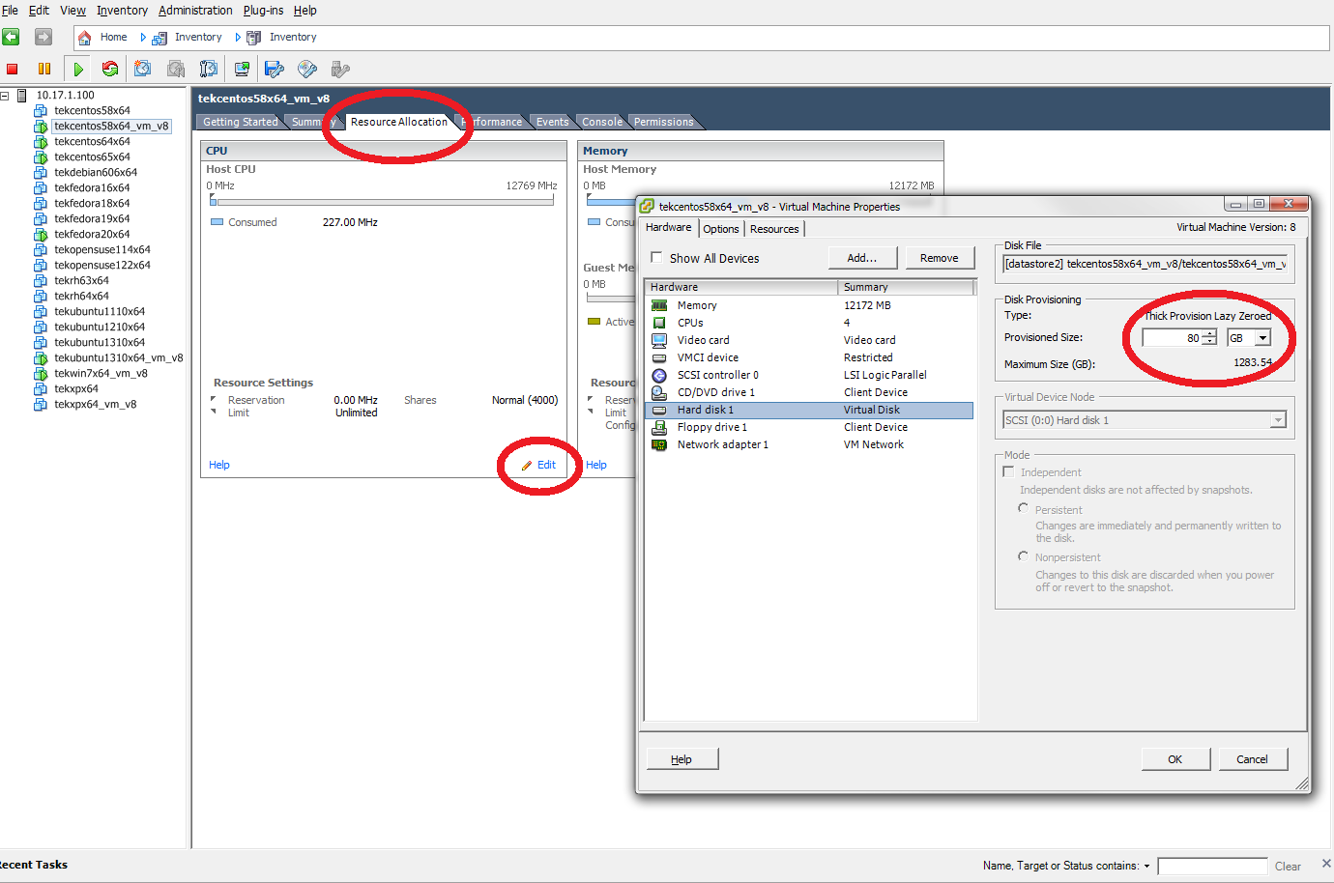Open the Options tab in the properties dialog
Screen dimensions: 1334x883
(x=721, y=229)
